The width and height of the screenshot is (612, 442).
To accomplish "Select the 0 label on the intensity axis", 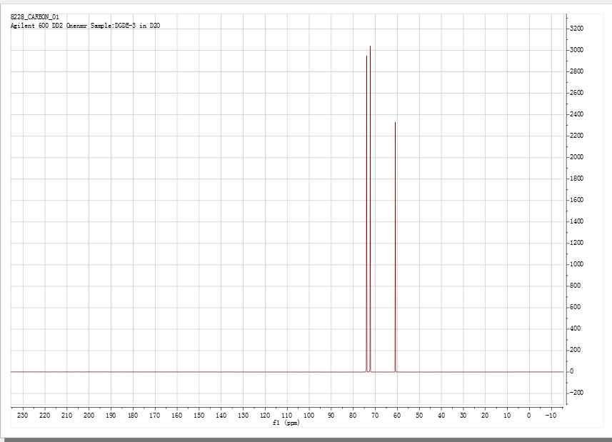I will click(571, 371).
